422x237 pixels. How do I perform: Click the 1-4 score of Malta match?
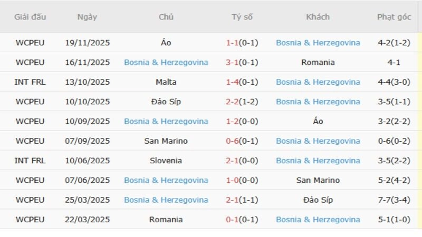tap(232, 82)
